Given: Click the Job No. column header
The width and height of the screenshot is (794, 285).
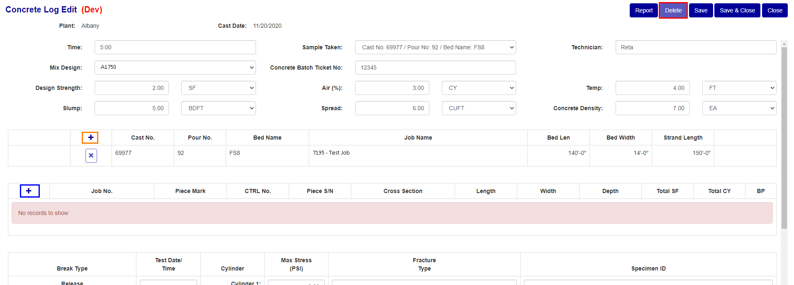Looking at the screenshot, I should (x=102, y=191).
